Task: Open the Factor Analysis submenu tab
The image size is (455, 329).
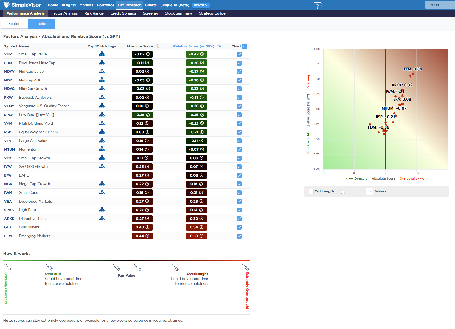Action: point(64,13)
